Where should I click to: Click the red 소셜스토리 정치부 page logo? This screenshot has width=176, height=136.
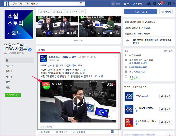point(129,122)
